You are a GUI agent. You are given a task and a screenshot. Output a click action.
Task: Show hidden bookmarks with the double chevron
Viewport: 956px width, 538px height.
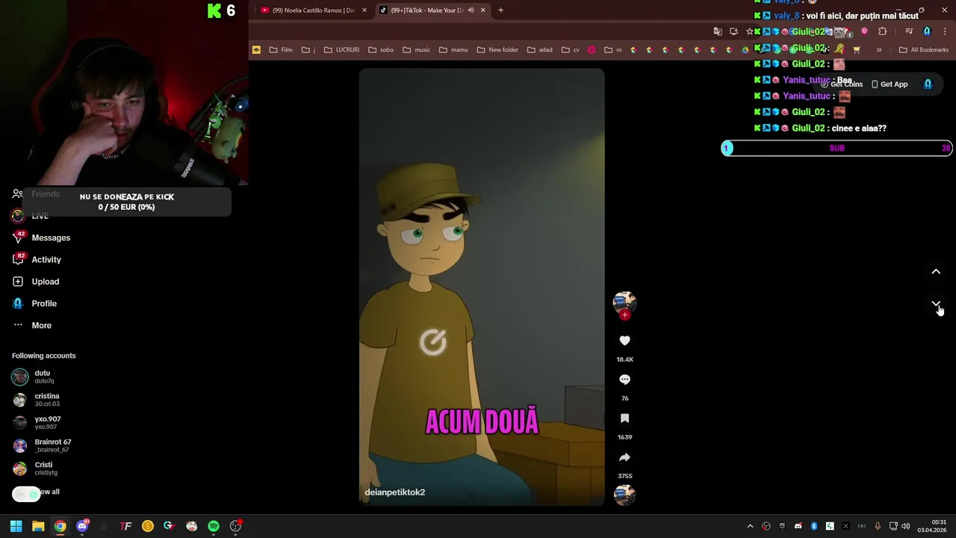(879, 50)
